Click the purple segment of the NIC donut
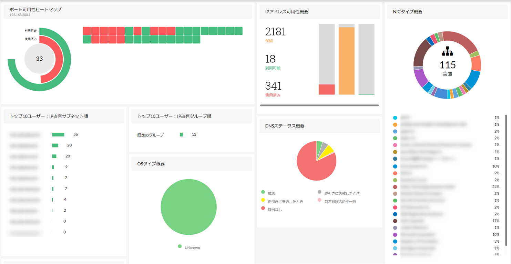This screenshot has height=264, width=511. [x=420, y=78]
